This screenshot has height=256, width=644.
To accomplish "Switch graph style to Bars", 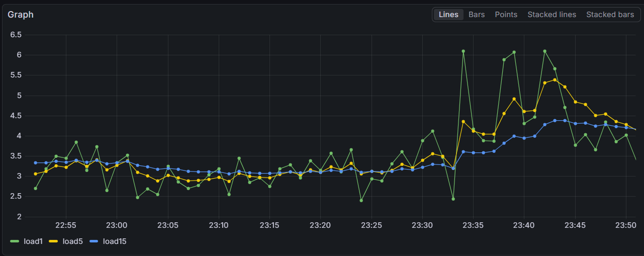I will [x=477, y=15].
